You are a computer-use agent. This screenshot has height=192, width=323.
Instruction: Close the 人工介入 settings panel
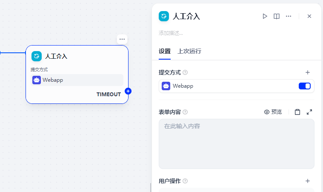(309, 16)
